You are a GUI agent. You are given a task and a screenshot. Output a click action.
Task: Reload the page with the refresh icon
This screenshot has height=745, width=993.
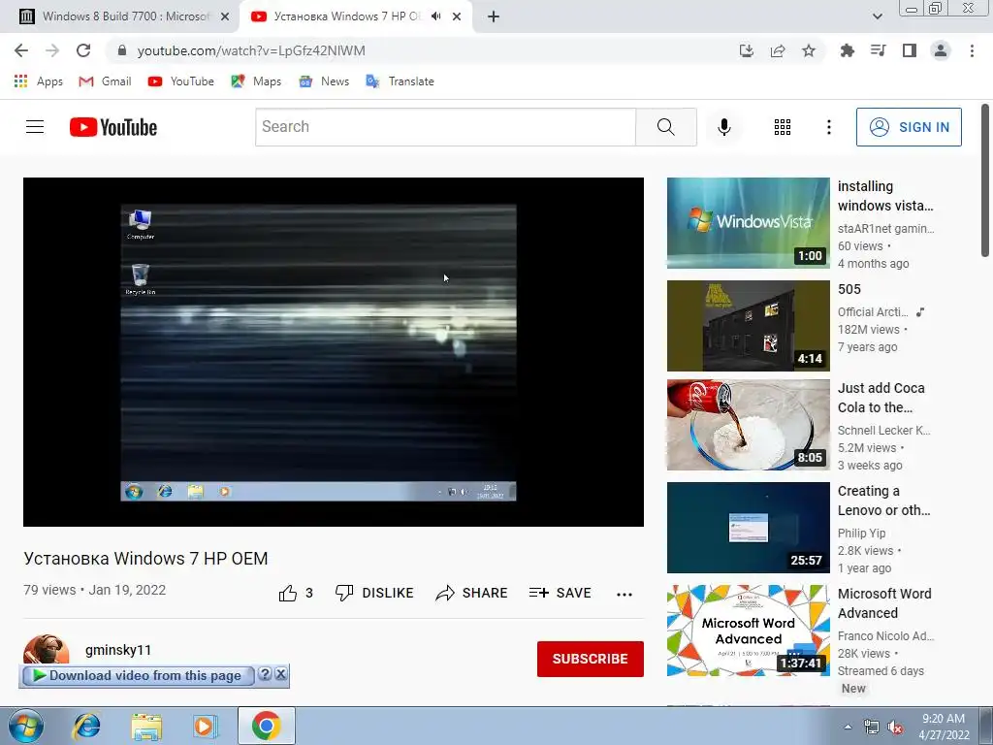point(83,50)
